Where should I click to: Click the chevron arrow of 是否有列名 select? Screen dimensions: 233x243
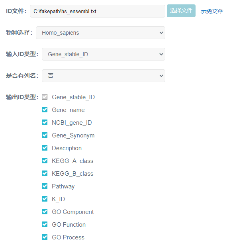pos(161,76)
